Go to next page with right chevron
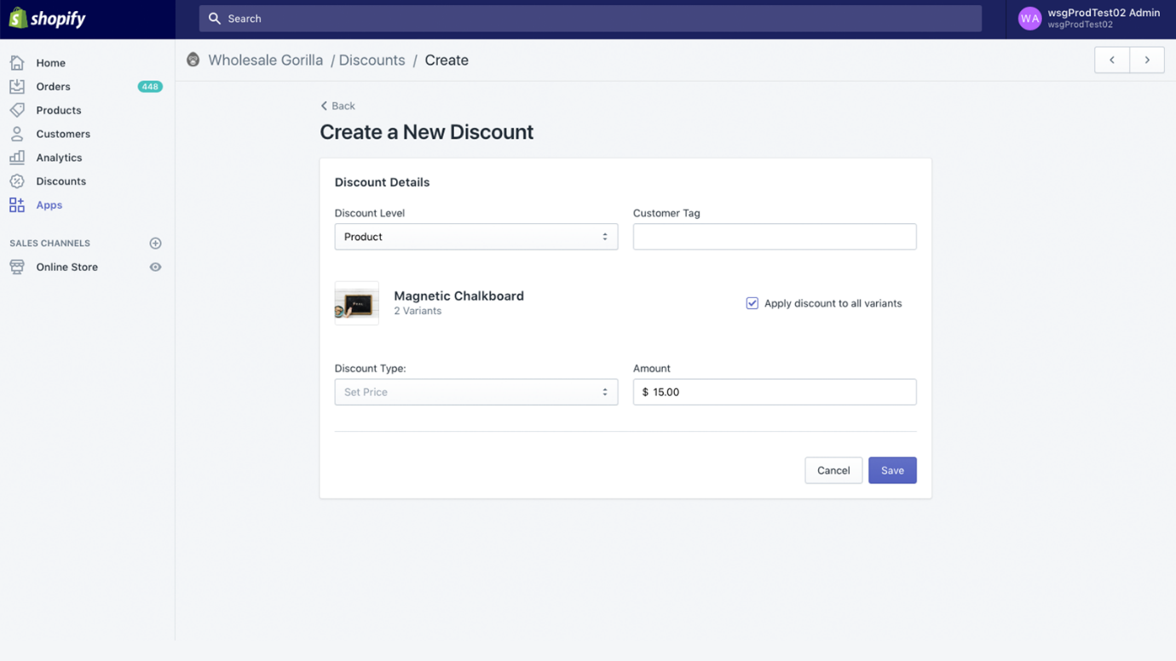 click(x=1147, y=60)
